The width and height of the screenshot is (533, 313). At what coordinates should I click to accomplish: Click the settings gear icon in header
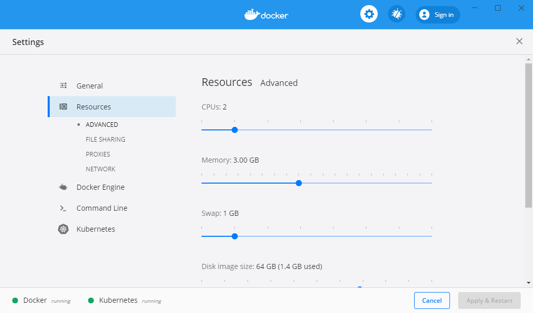coord(368,14)
